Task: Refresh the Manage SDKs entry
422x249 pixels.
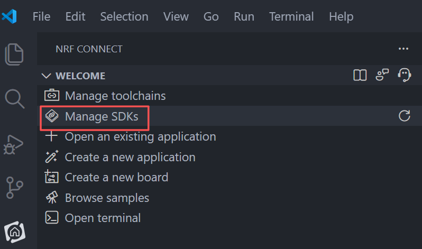Action: pyautogui.click(x=404, y=116)
